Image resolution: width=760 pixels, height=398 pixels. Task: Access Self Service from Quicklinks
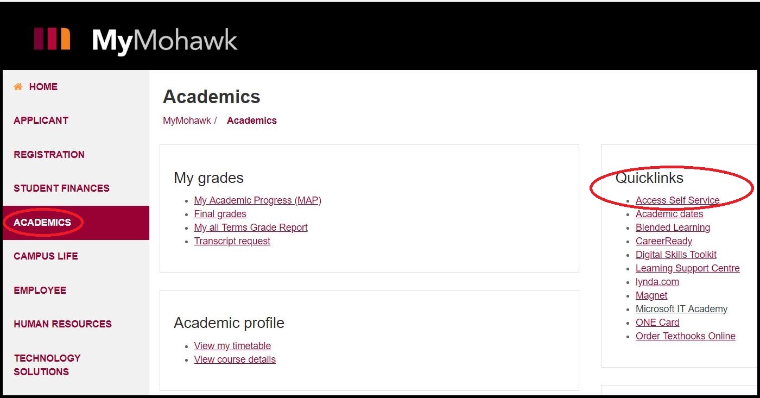(677, 200)
